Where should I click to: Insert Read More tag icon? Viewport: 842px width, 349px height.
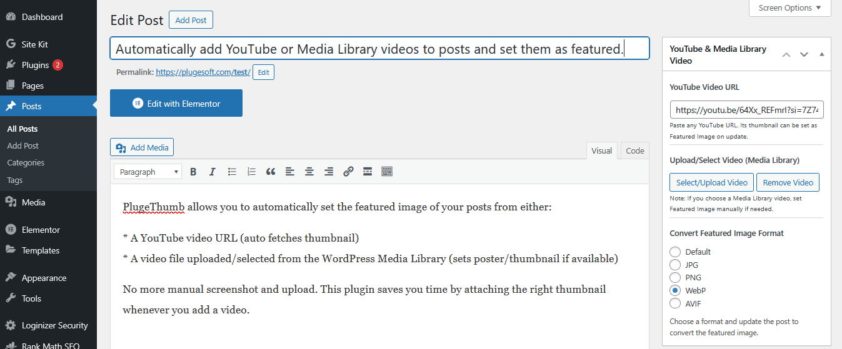pyautogui.click(x=368, y=172)
